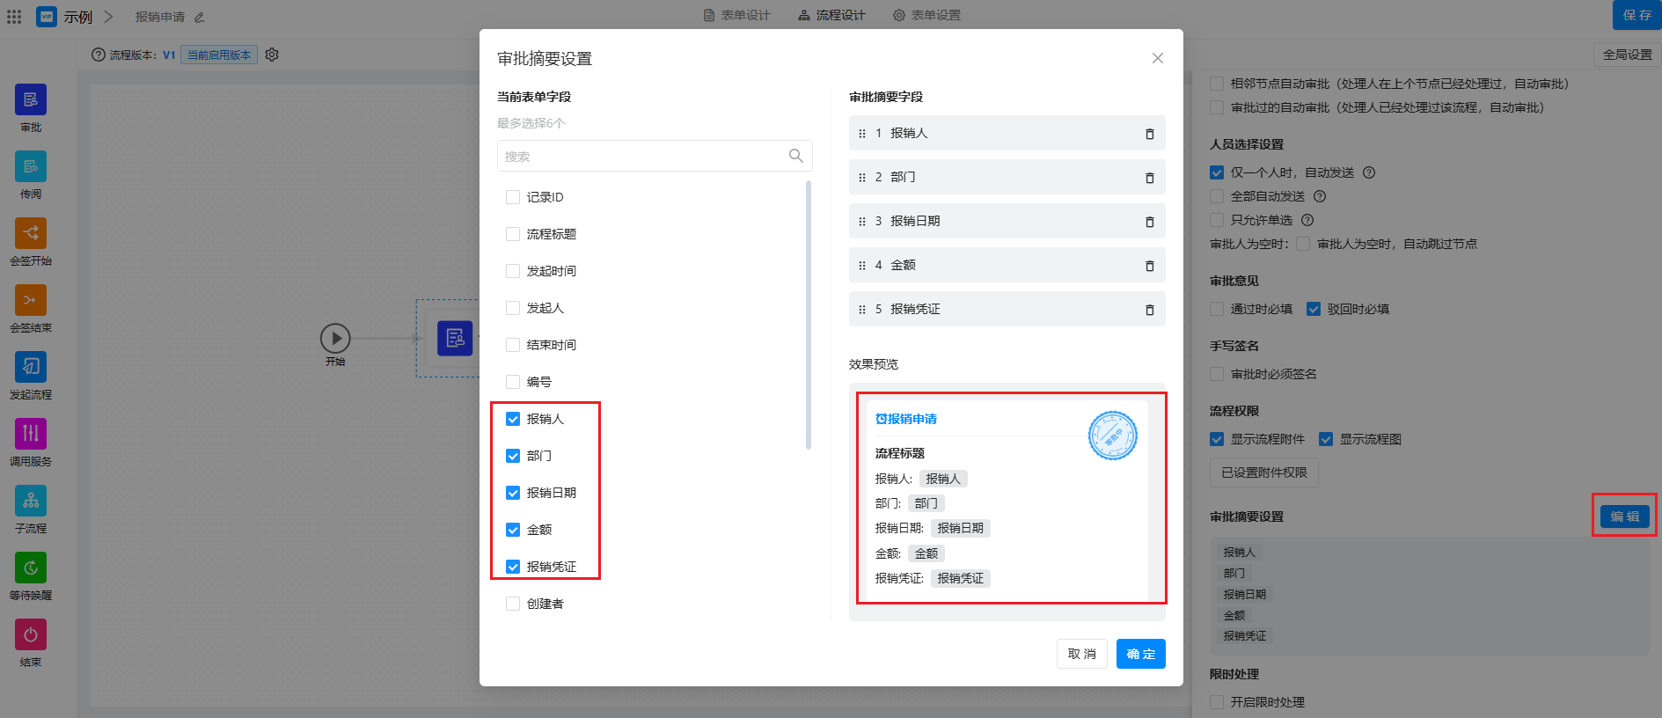This screenshot has width=1662, height=718.
Task: Open flow version settings gear icon
Action: point(272,55)
